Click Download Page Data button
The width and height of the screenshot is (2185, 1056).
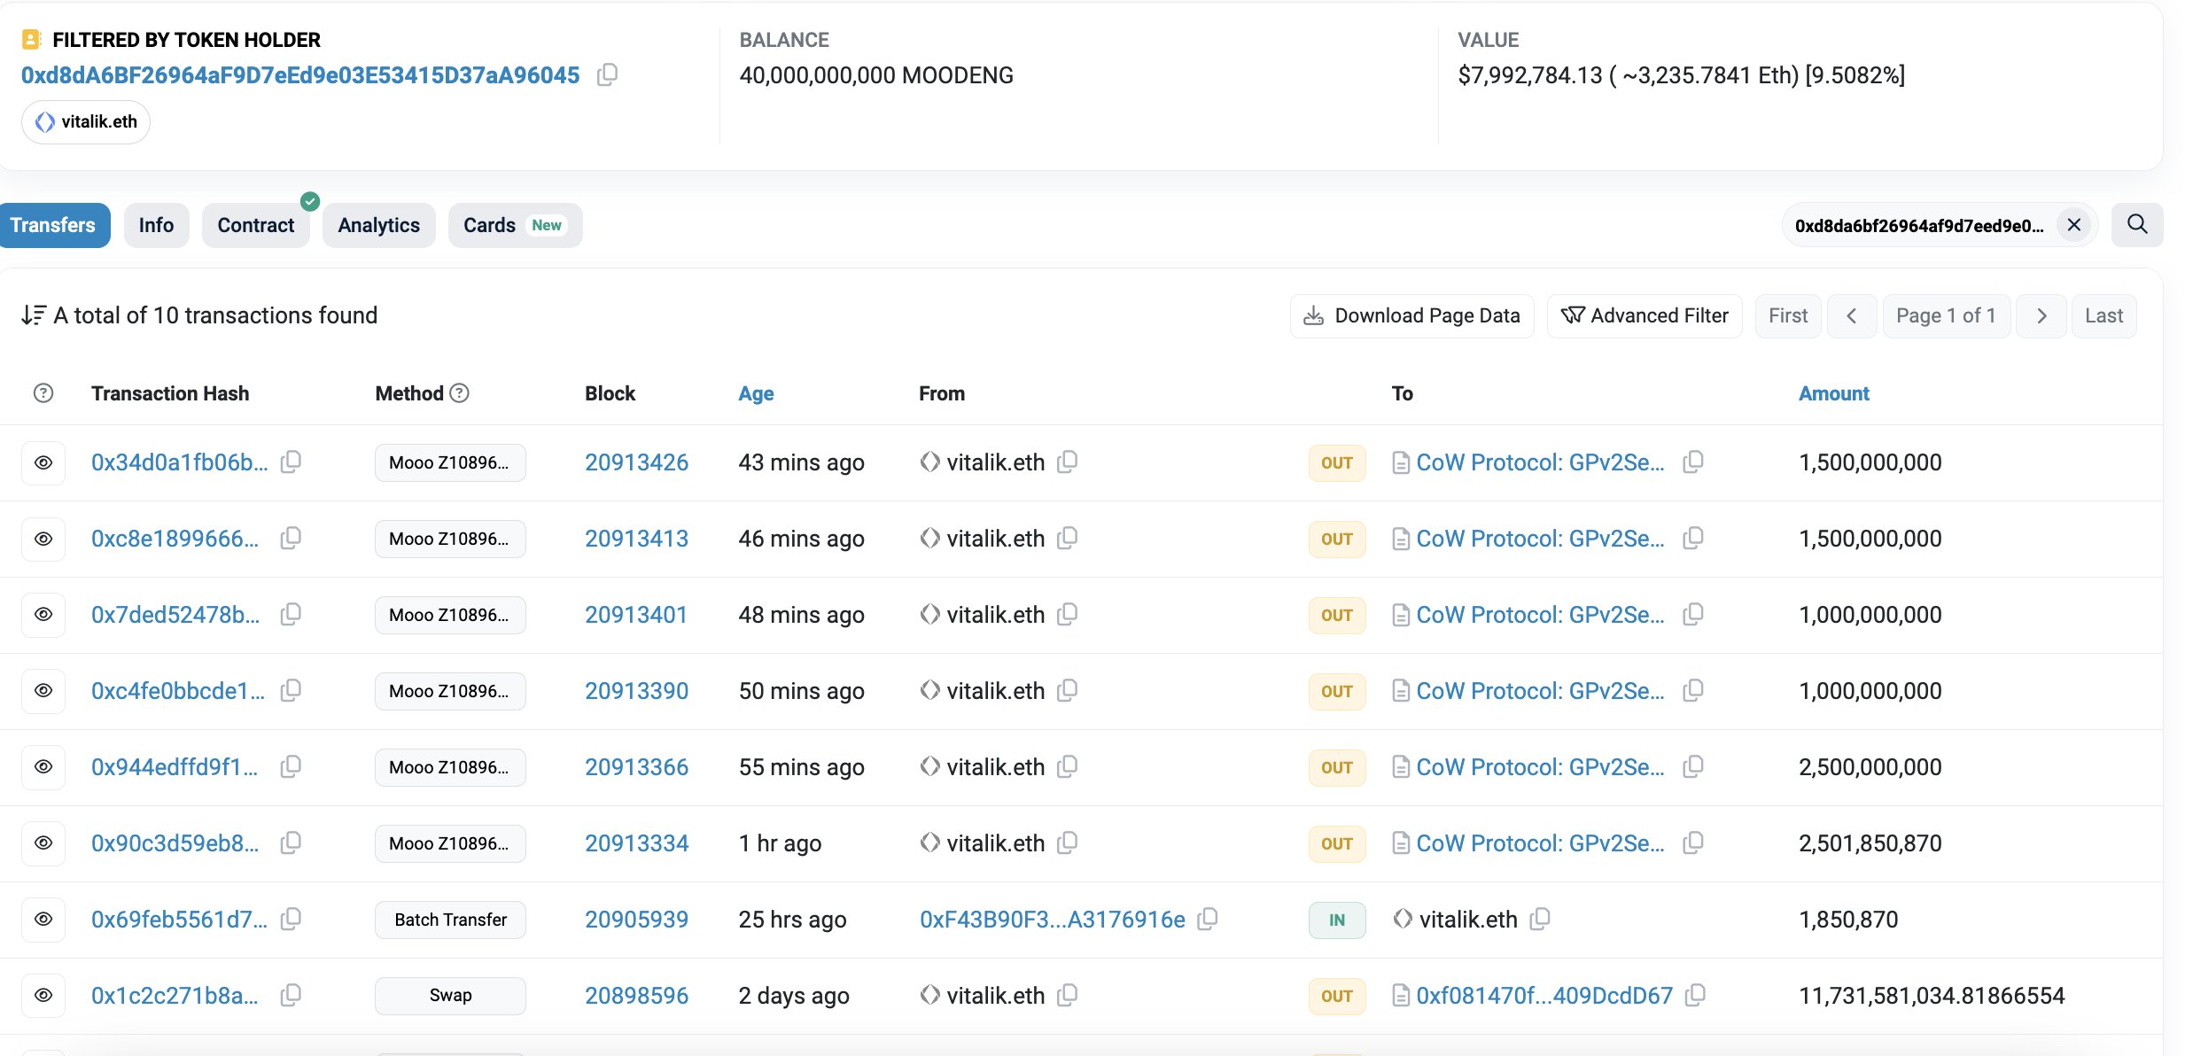[x=1411, y=316]
